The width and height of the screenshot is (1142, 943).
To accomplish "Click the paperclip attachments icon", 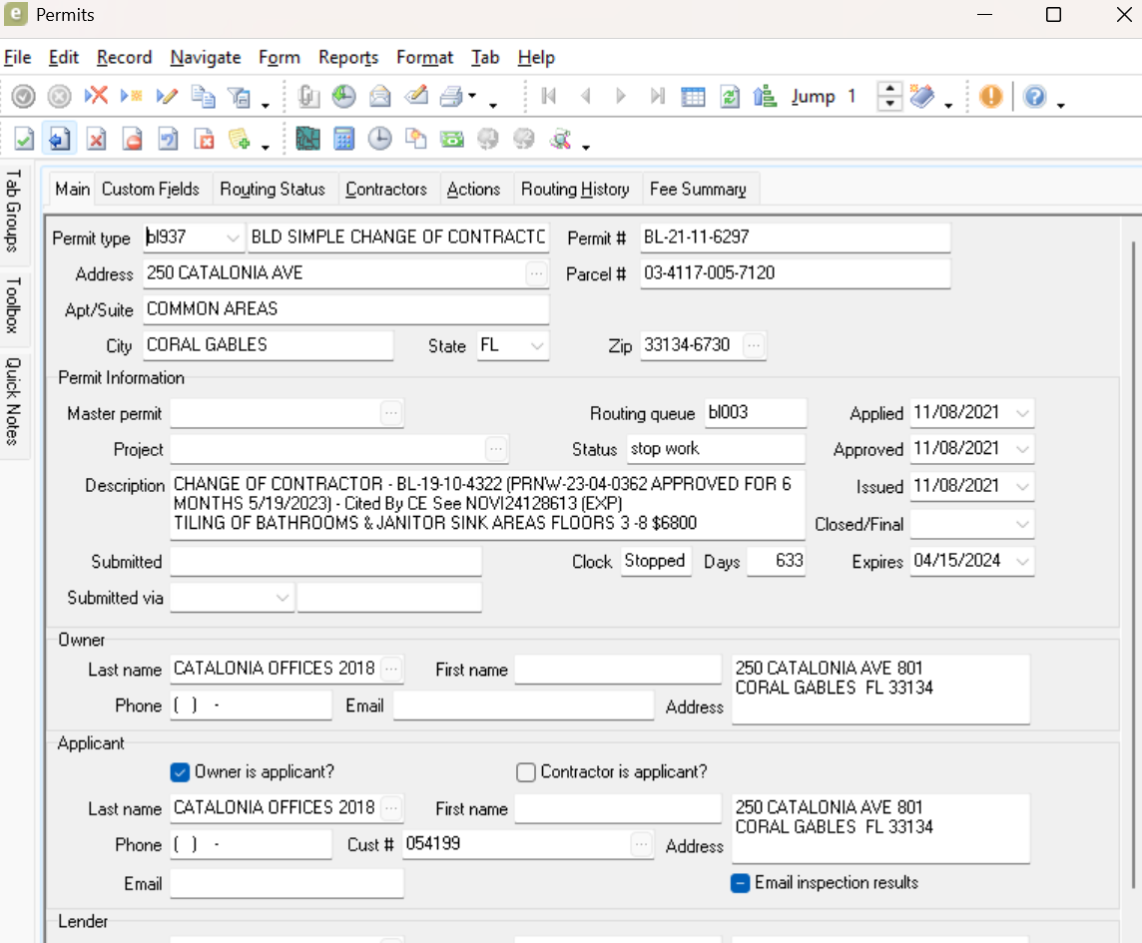I will (307, 97).
